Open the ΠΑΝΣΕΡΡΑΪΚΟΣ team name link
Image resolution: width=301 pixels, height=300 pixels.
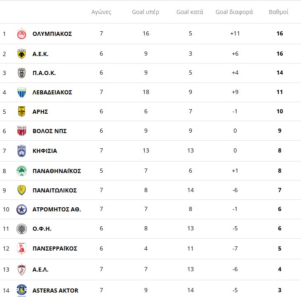[x=55, y=248]
